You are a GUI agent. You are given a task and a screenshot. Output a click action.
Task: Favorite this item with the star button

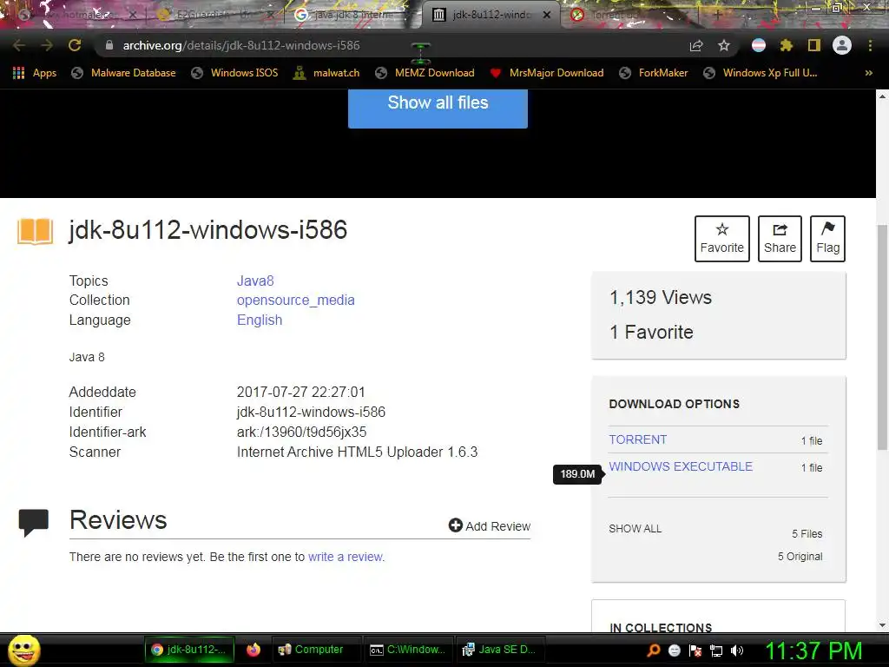(721, 239)
